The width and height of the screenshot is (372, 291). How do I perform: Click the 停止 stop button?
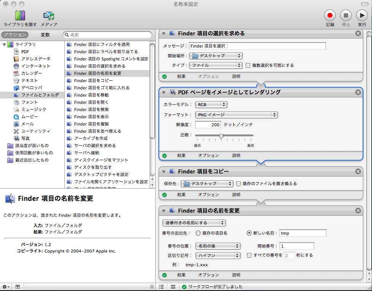pyautogui.click(x=346, y=16)
